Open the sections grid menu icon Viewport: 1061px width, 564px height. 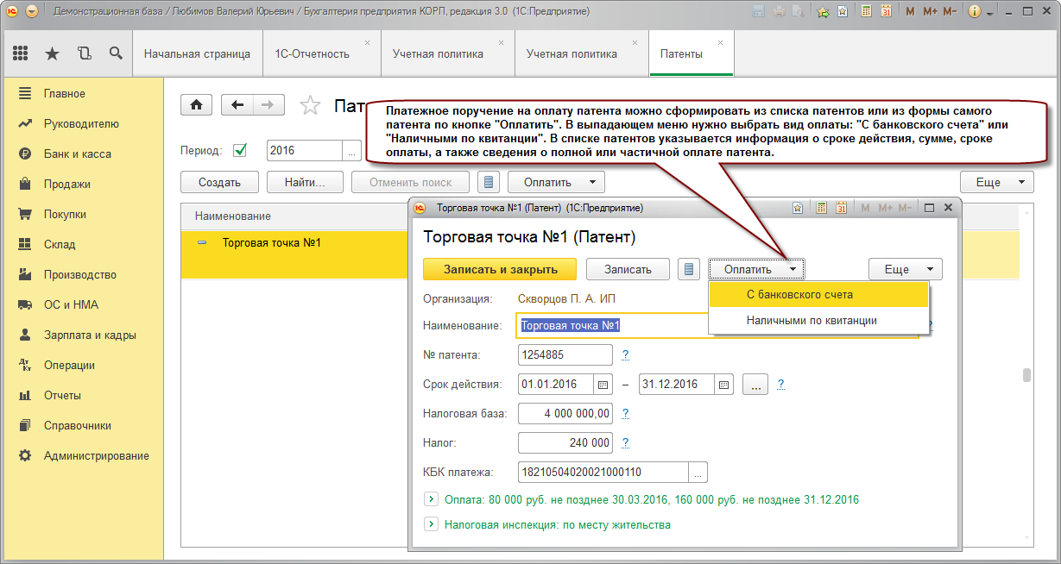coord(21,53)
